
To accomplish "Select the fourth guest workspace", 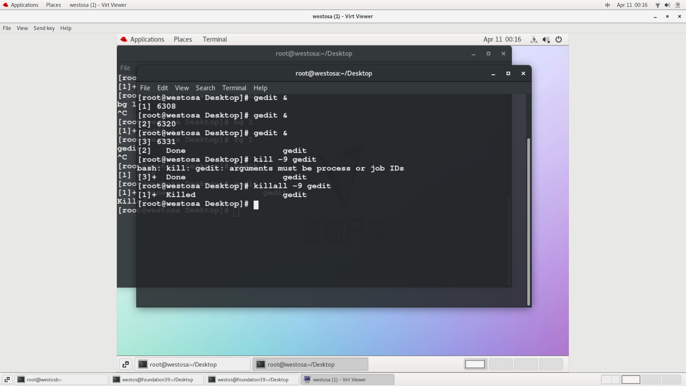I will [x=551, y=364].
